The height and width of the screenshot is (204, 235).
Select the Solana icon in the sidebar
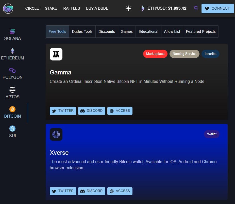point(12,32)
